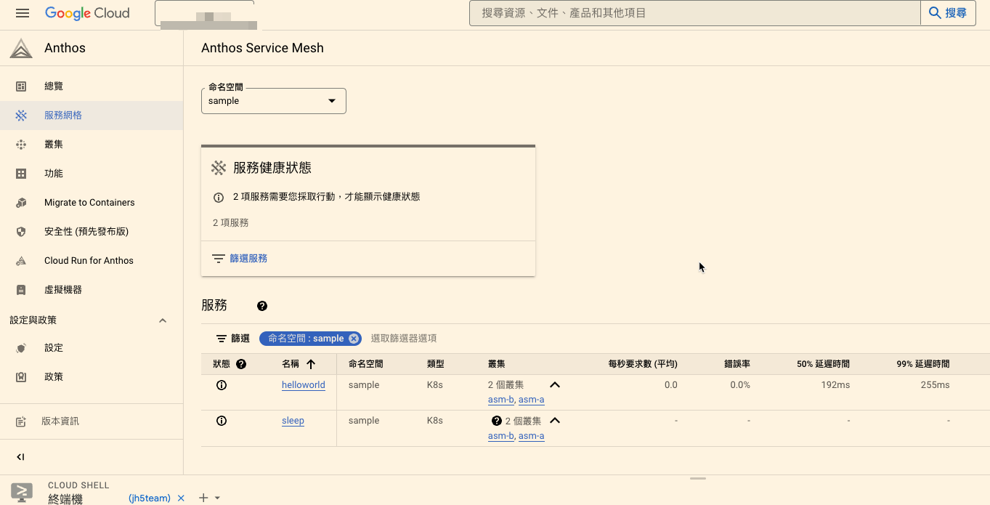Click the 255ms latency value
The width and height of the screenshot is (990, 505).
point(935,385)
